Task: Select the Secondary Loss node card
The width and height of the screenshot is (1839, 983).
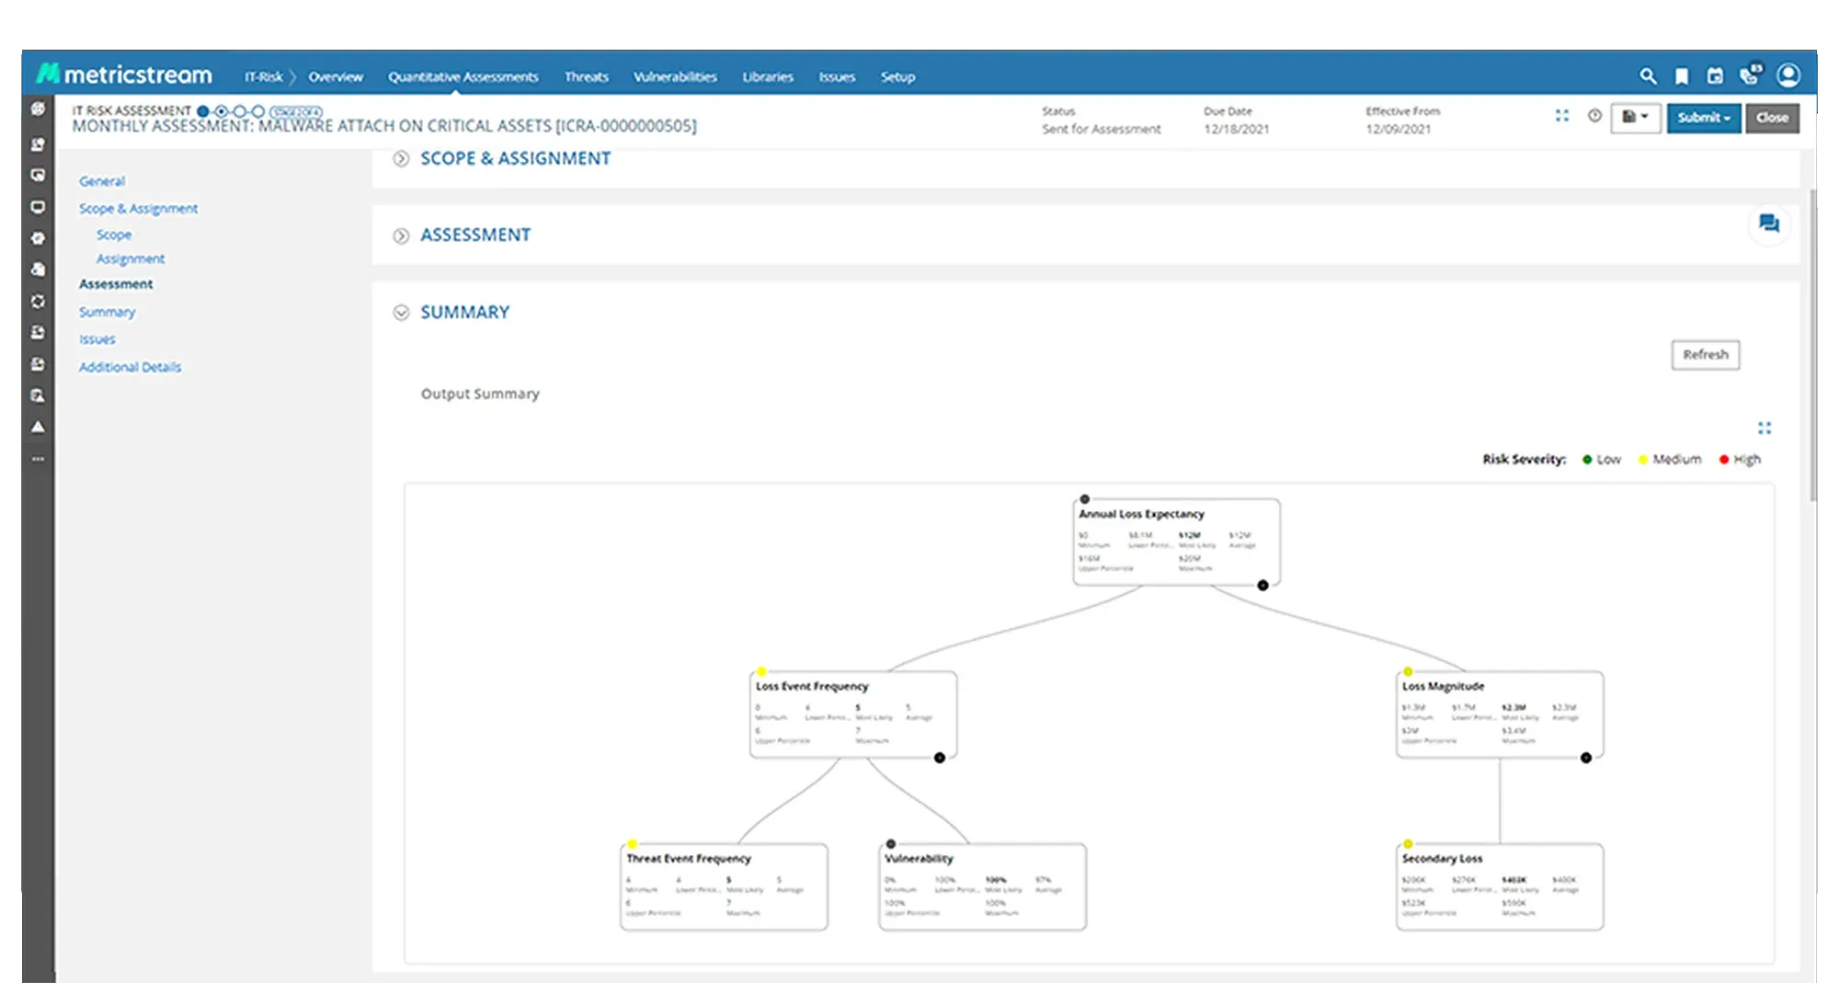Action: (x=1500, y=886)
